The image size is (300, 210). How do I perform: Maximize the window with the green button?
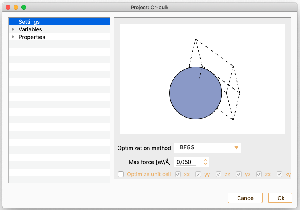tap(24, 7)
